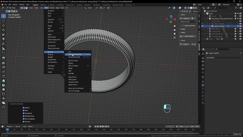Click the Add Modifier button

[x=224, y=58]
